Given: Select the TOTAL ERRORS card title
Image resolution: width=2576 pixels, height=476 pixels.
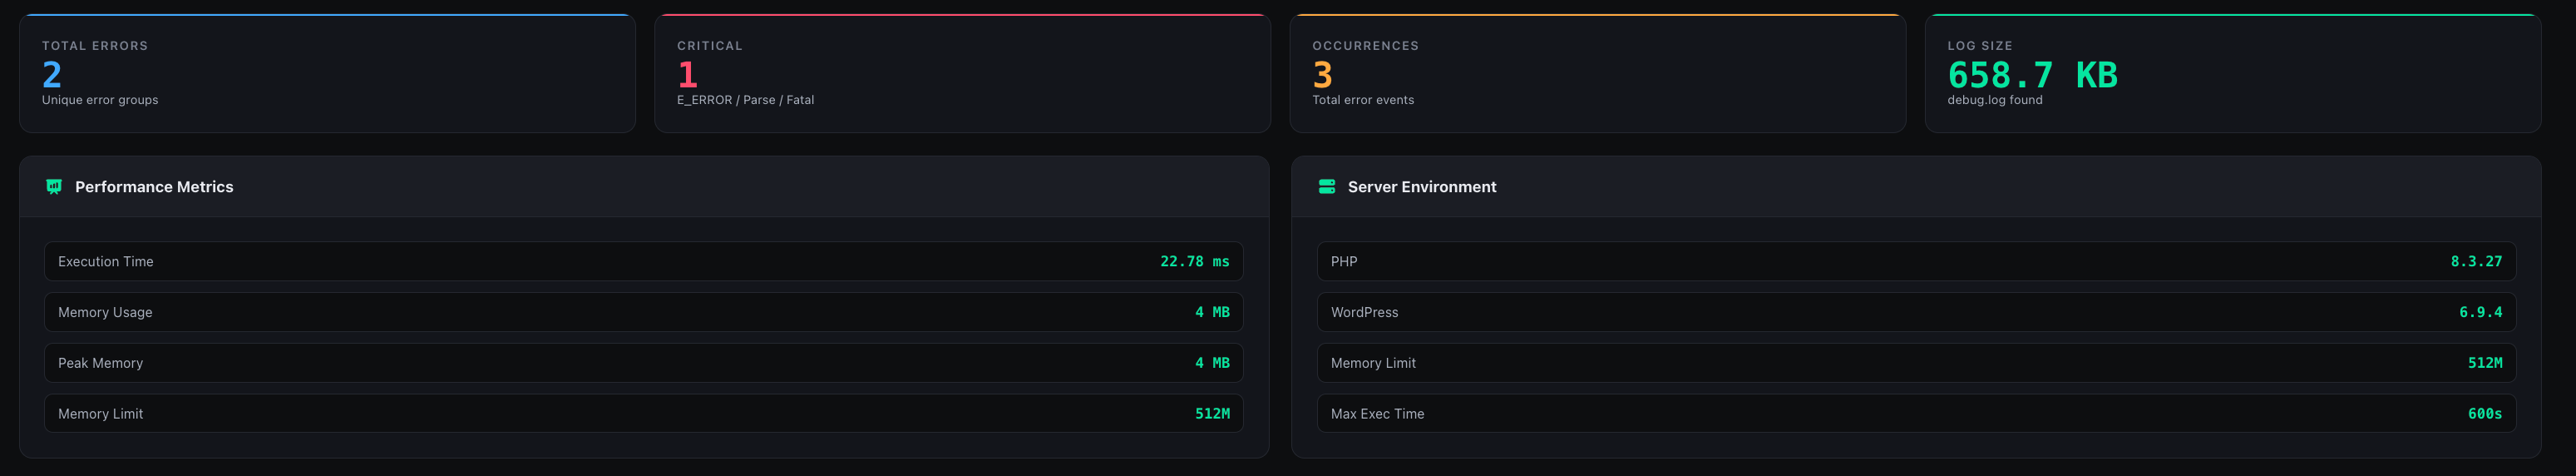Looking at the screenshot, I should click(x=95, y=46).
